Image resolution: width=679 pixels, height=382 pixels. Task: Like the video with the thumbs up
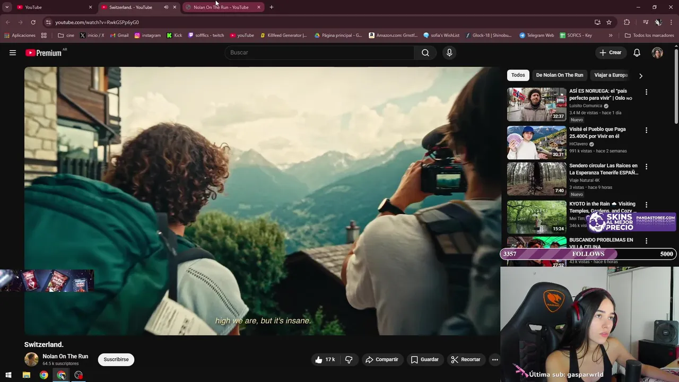coord(325,359)
